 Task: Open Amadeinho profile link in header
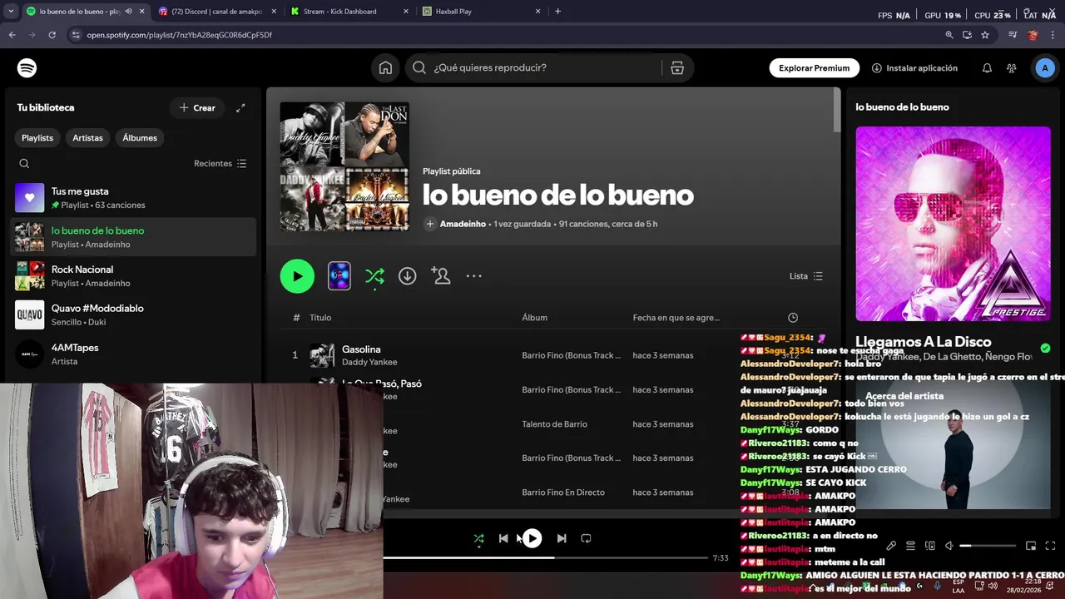click(x=463, y=224)
